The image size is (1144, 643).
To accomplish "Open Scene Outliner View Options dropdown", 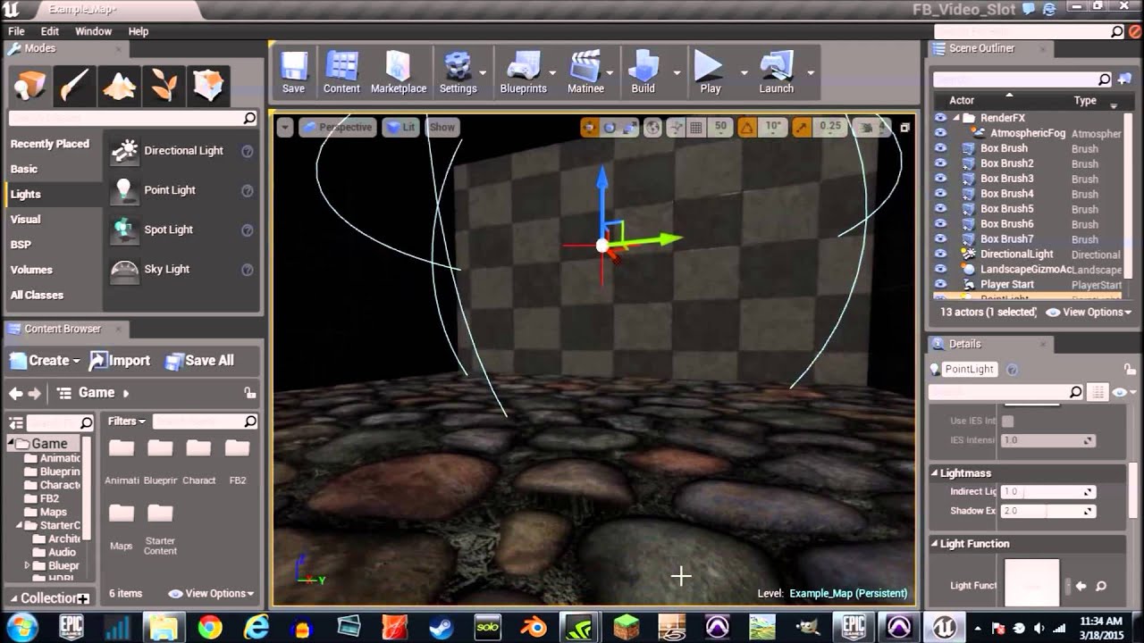I will pyautogui.click(x=1089, y=313).
